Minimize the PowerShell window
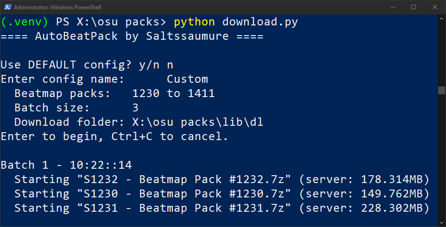The width and height of the screenshot is (446, 227). pyautogui.click(x=393, y=7)
